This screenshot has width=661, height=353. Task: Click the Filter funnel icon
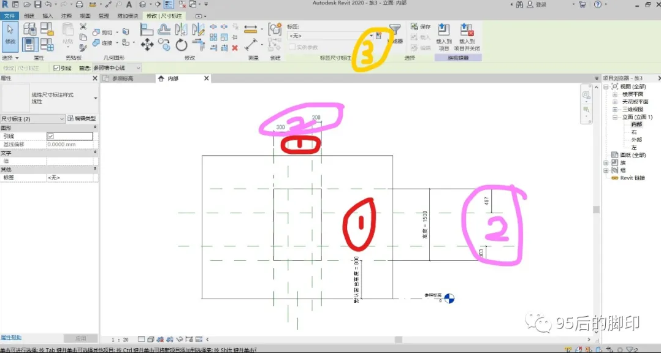tap(395, 29)
